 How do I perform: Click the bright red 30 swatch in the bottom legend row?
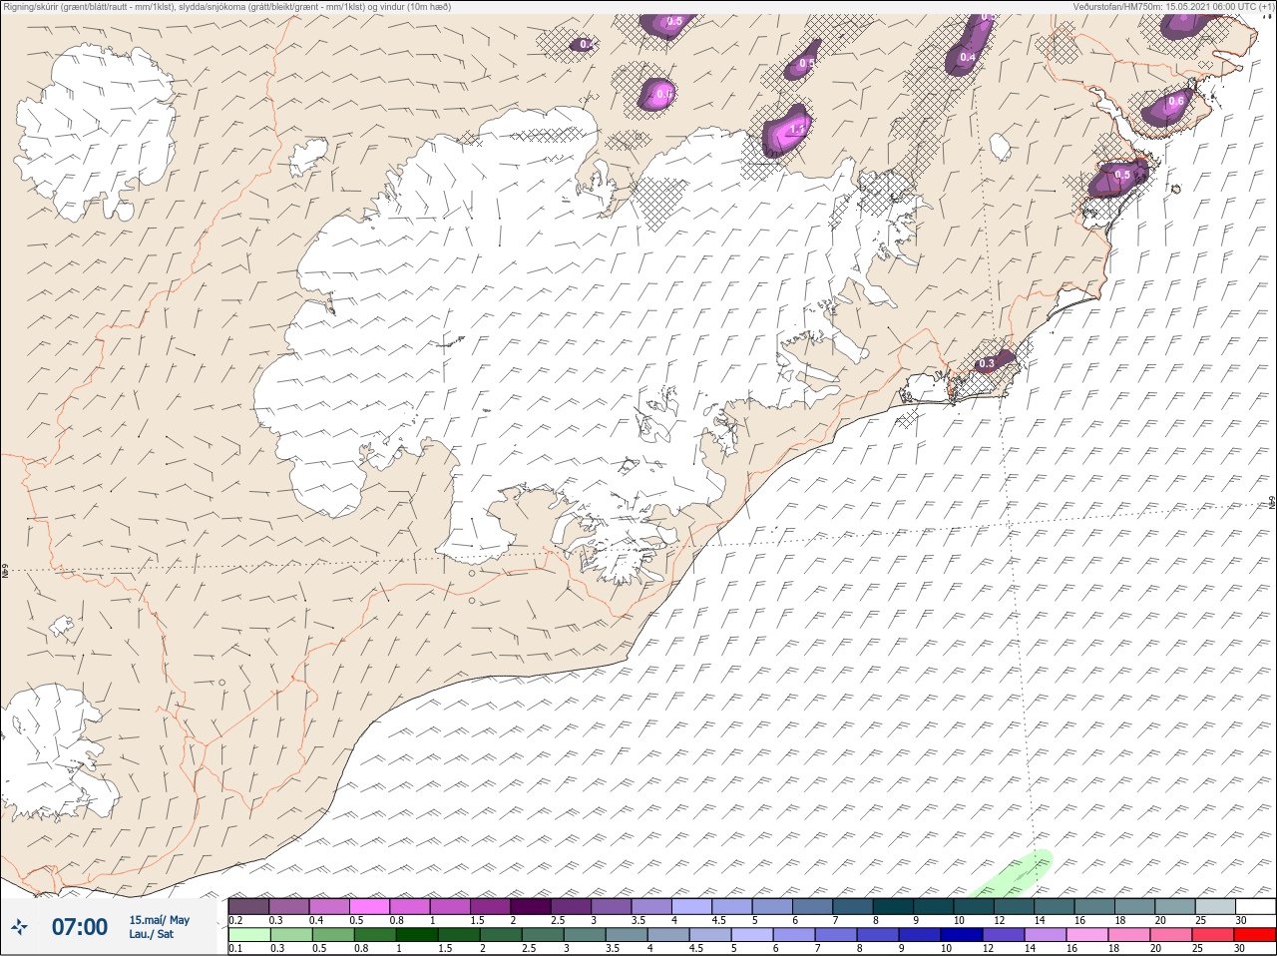(1256, 935)
